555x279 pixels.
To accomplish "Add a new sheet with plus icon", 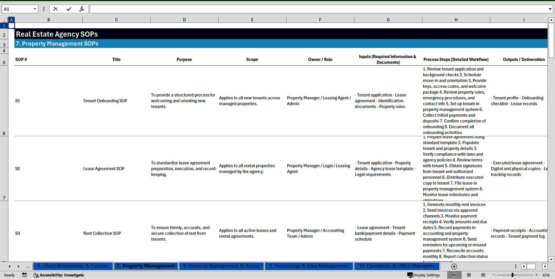I will click(x=454, y=266).
